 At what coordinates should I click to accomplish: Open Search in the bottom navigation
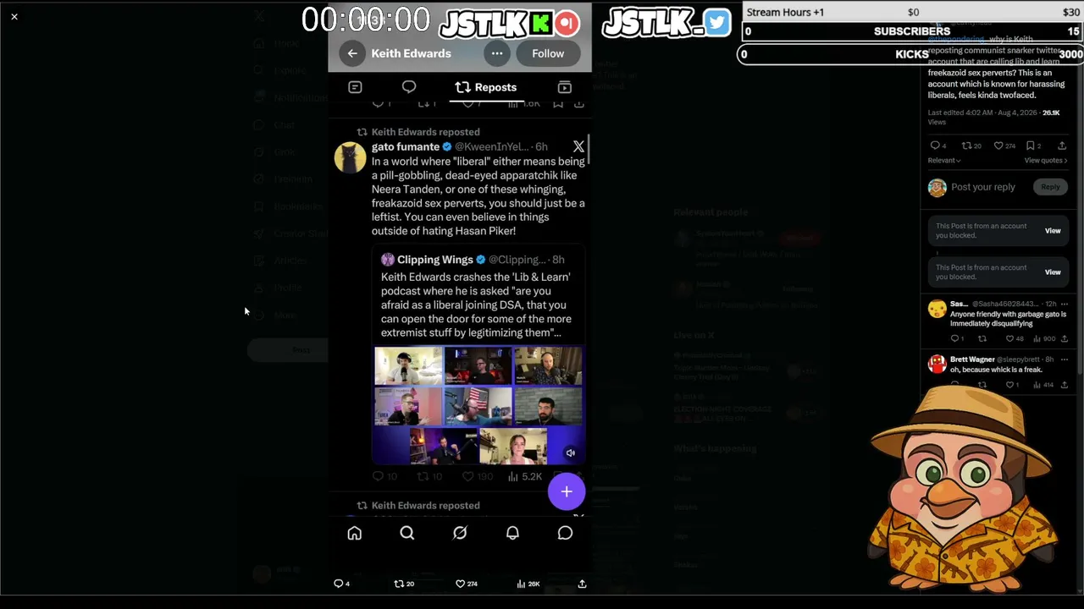click(x=407, y=533)
